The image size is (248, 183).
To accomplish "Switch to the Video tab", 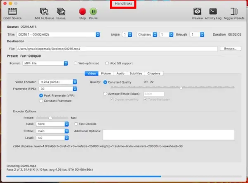I will pos(92,74).
